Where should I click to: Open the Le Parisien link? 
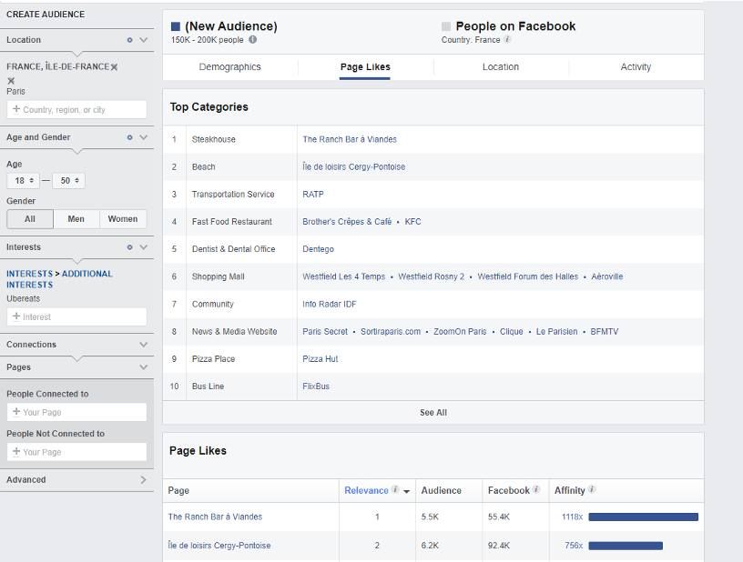click(x=556, y=332)
